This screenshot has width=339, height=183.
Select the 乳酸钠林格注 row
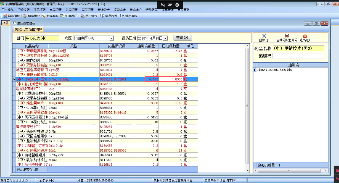coord(105,160)
